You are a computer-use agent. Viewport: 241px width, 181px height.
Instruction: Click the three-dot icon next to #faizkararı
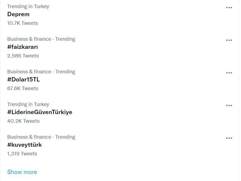point(229,40)
